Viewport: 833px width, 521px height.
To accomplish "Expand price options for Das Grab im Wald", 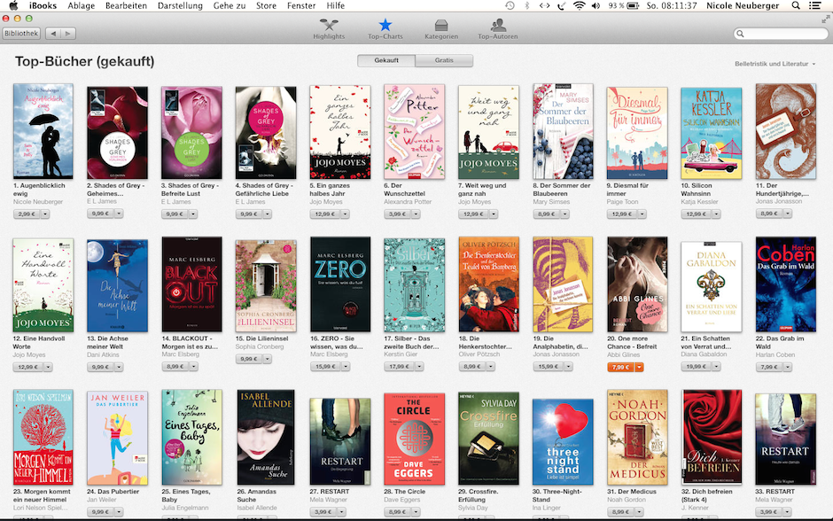I will click(x=787, y=367).
